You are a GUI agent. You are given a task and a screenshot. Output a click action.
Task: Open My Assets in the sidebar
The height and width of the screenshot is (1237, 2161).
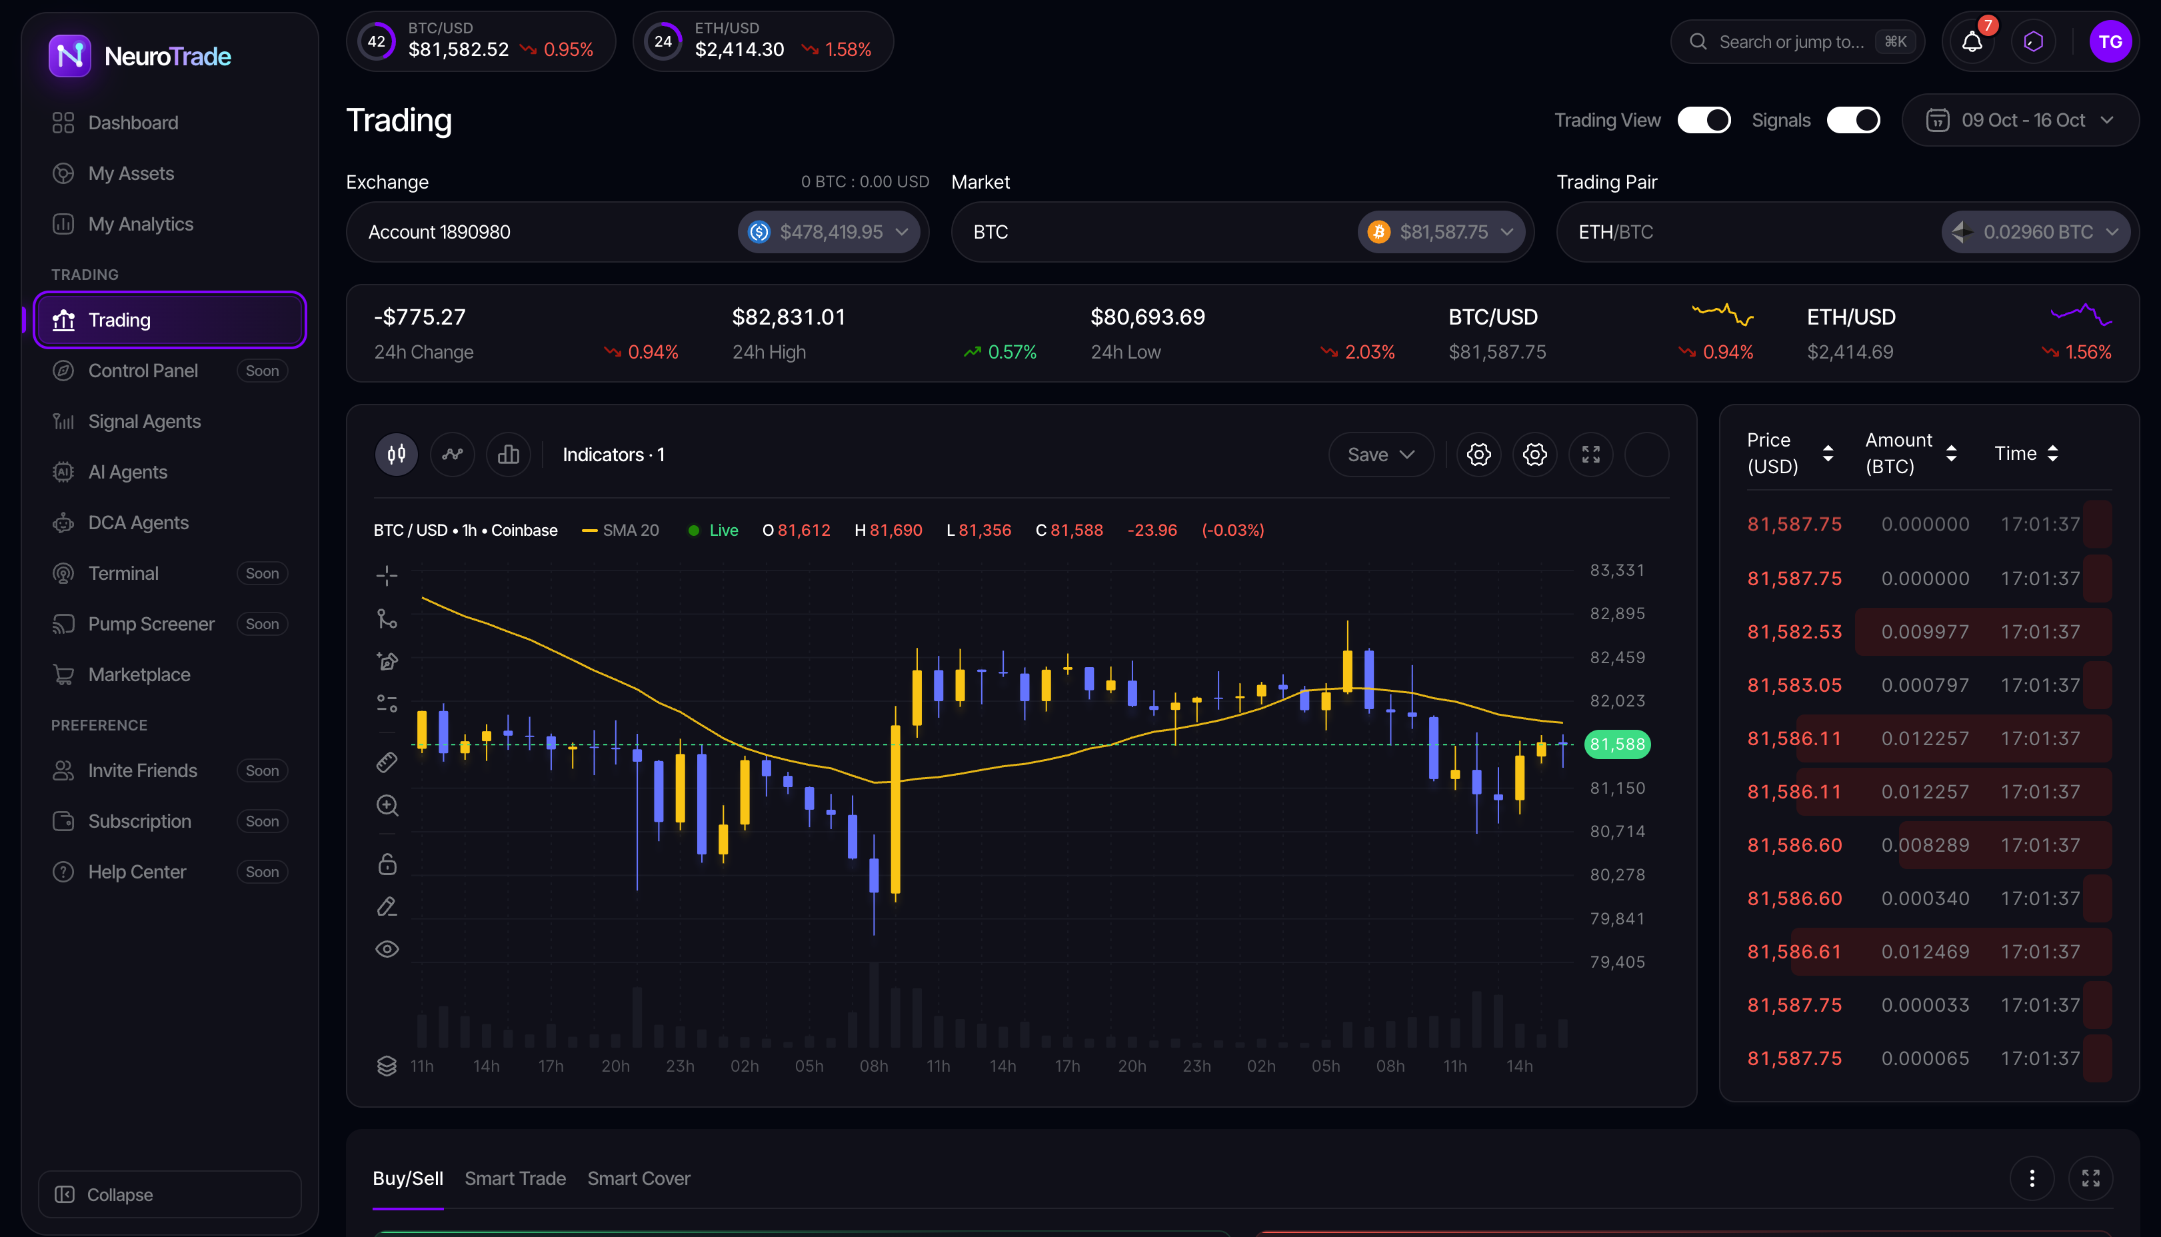point(170,173)
